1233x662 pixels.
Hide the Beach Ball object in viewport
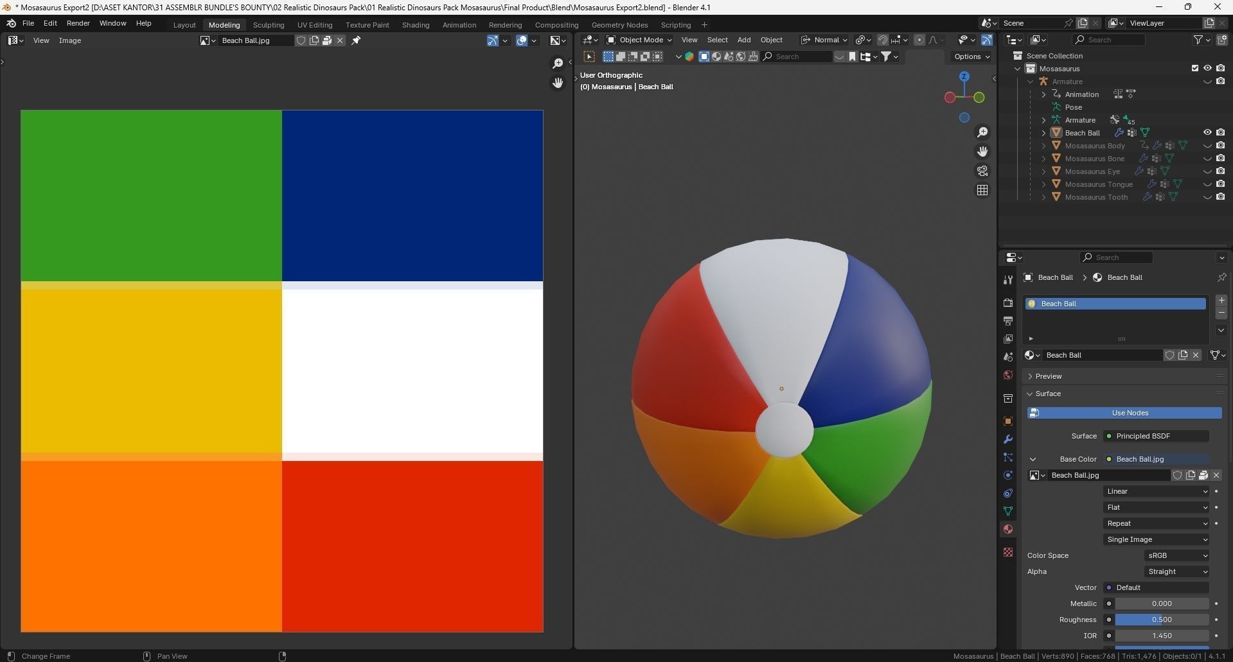[1207, 133]
